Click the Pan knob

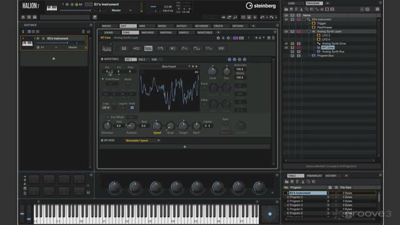pyautogui.click(x=226, y=71)
